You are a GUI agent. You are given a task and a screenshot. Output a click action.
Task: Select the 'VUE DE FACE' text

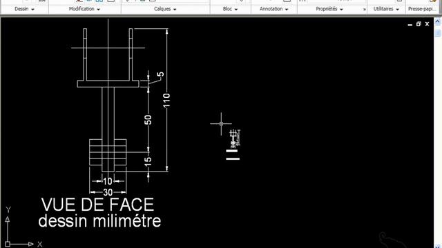coord(97,205)
